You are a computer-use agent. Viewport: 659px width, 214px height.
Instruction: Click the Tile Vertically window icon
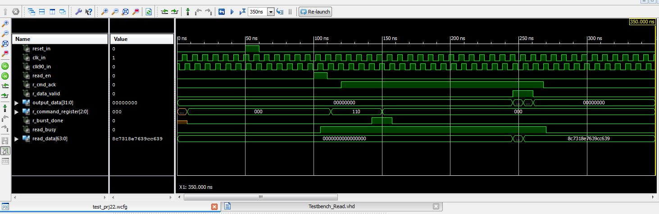52,11
